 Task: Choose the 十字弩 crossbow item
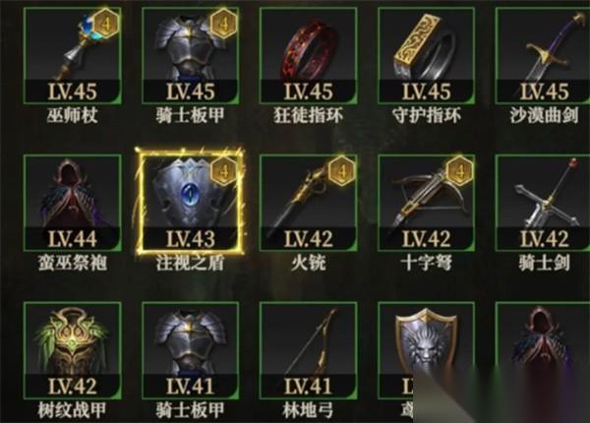pyautogui.click(x=427, y=203)
